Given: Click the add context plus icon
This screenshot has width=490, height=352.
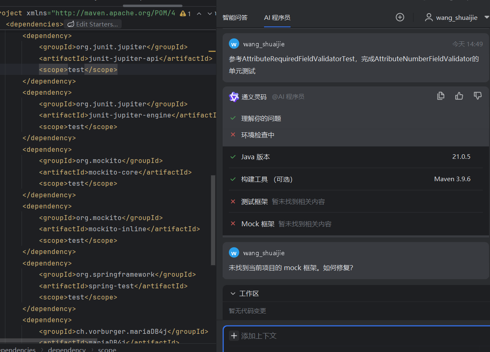Looking at the screenshot, I should coord(234,336).
